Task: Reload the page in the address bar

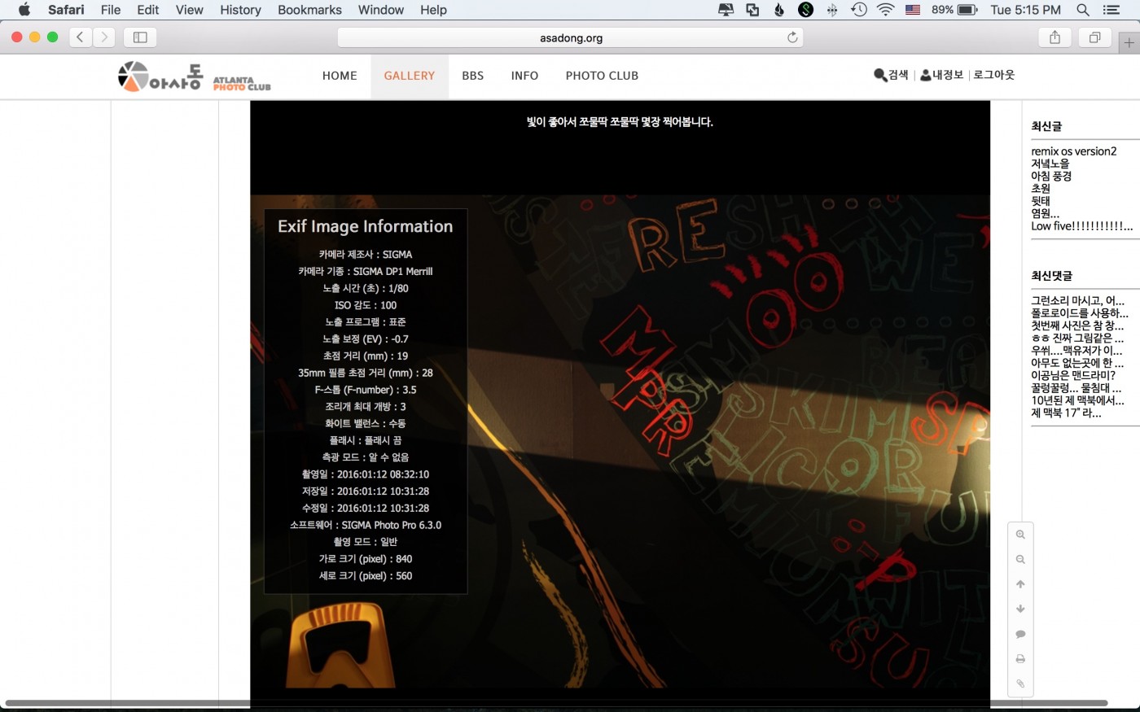Action: pyautogui.click(x=791, y=37)
